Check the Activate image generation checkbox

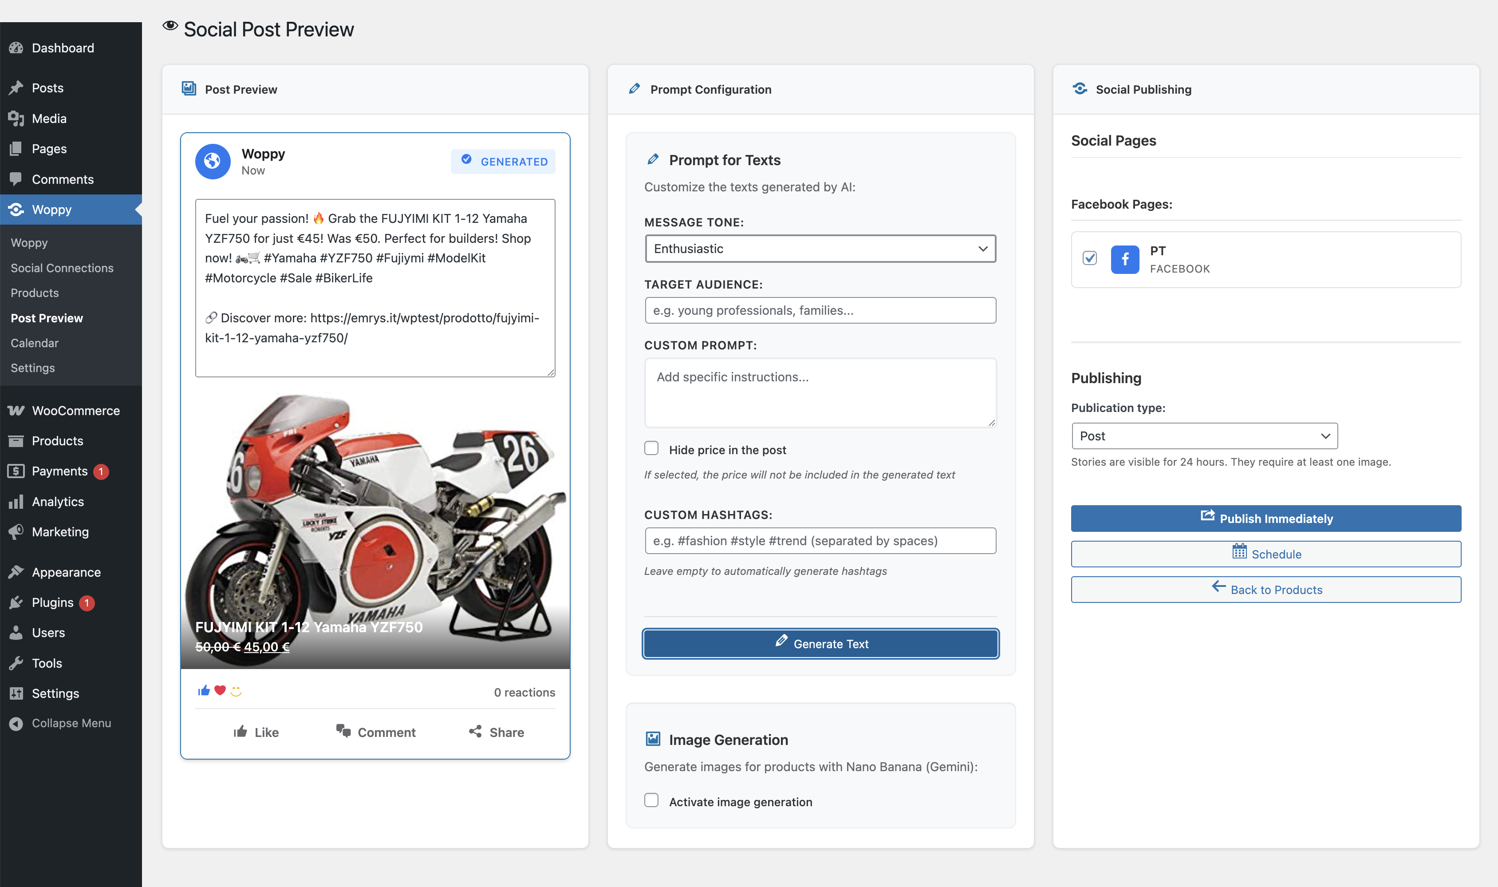[x=651, y=800]
